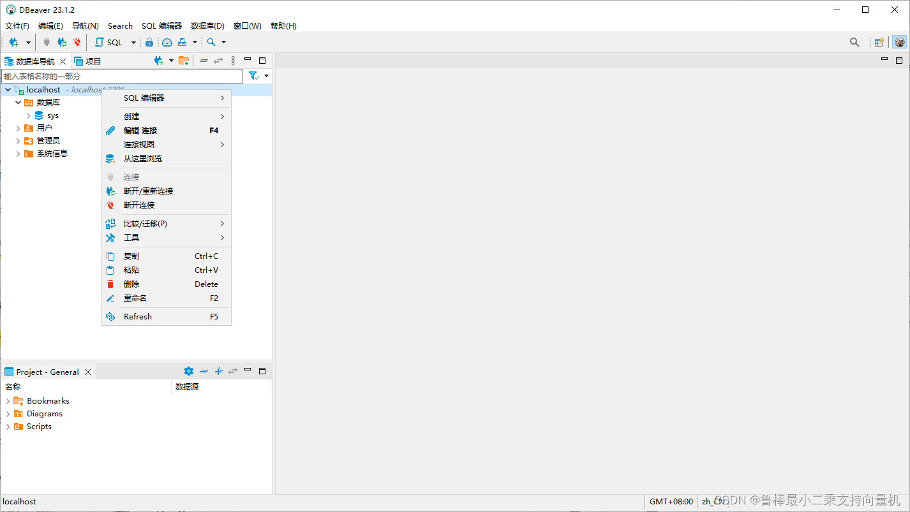
Task: Open the filter settings dropdown arrow
Action: (266, 76)
